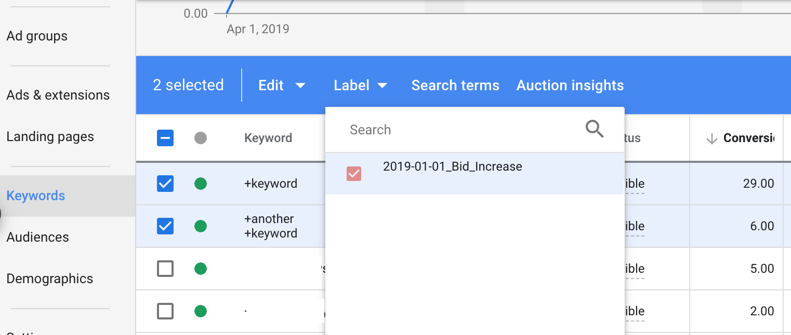The width and height of the screenshot is (791, 335).
Task: Open Auction insights
Action: pyautogui.click(x=570, y=86)
